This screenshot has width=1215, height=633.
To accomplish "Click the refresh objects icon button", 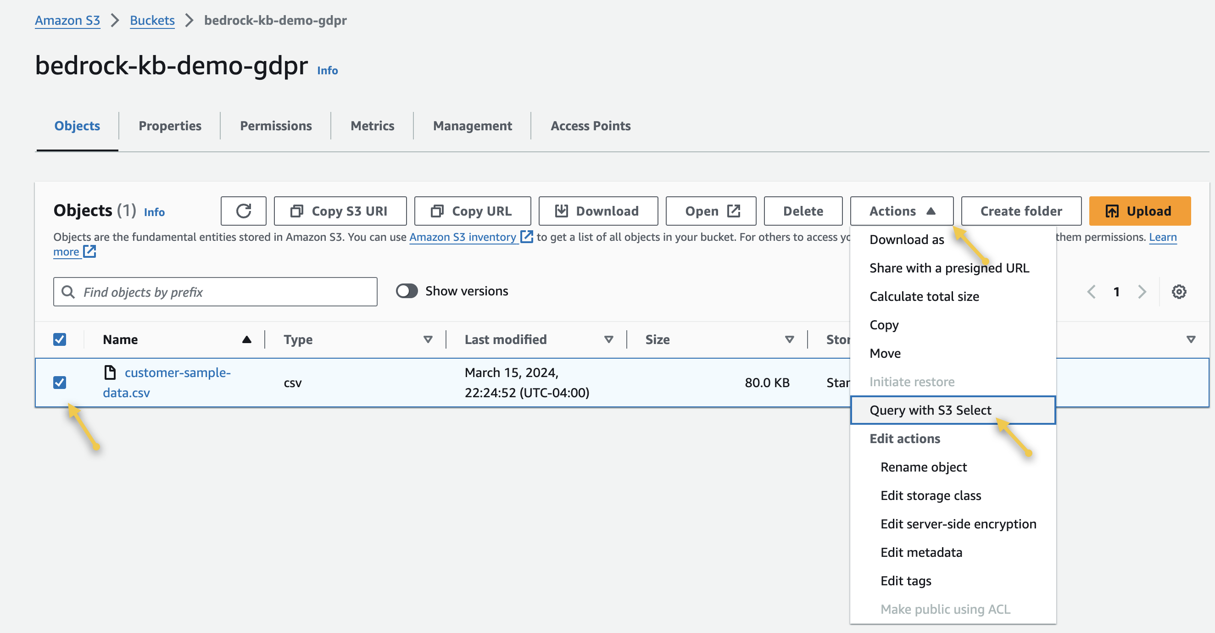I will (243, 211).
